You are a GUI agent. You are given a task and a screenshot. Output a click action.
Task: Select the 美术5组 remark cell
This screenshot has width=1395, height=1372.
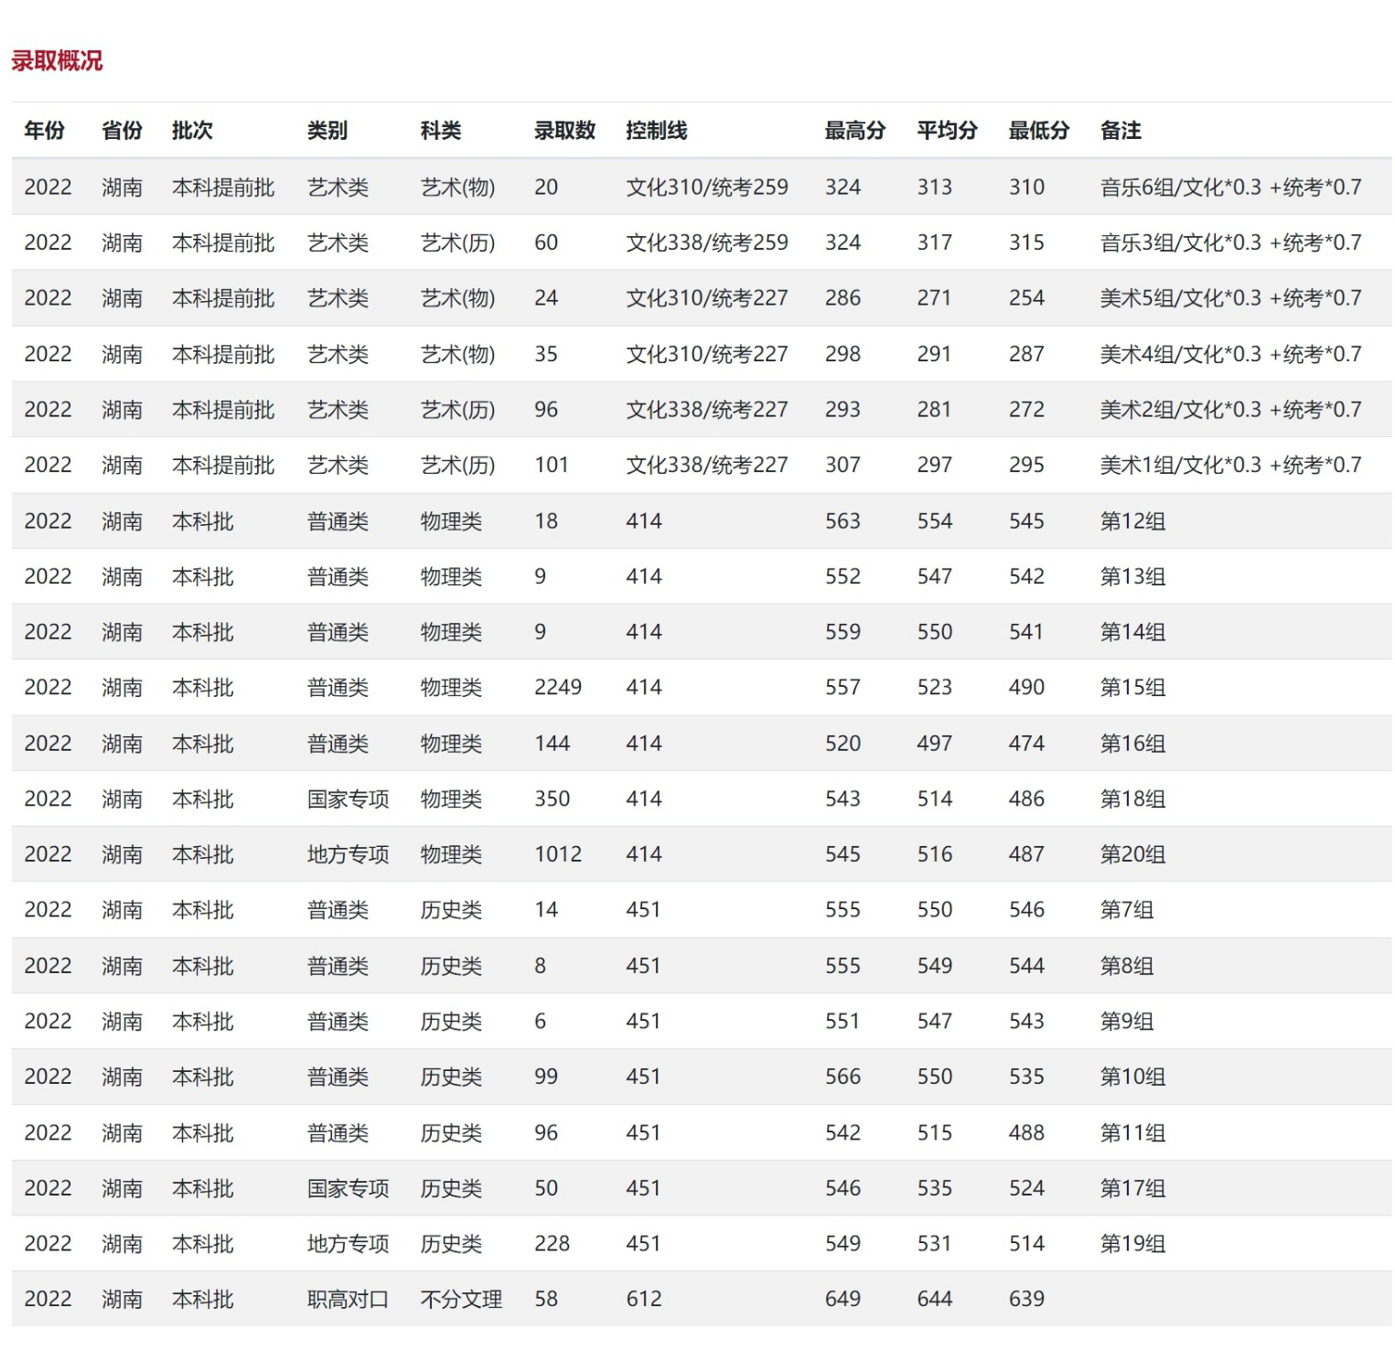[x=1230, y=298]
